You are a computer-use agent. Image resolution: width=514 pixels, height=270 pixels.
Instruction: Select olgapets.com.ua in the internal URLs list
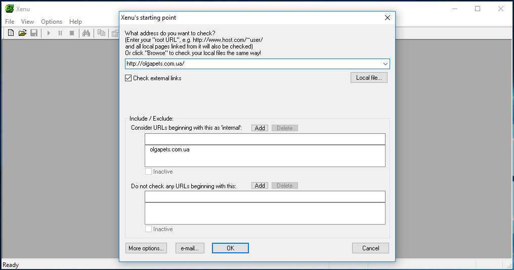tap(169, 150)
